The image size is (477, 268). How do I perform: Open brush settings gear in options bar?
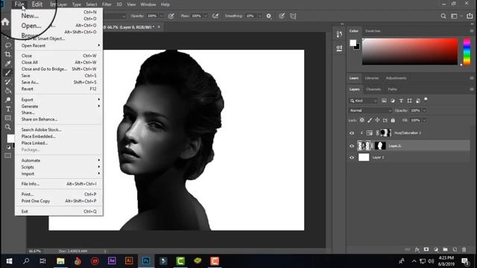coord(269,16)
